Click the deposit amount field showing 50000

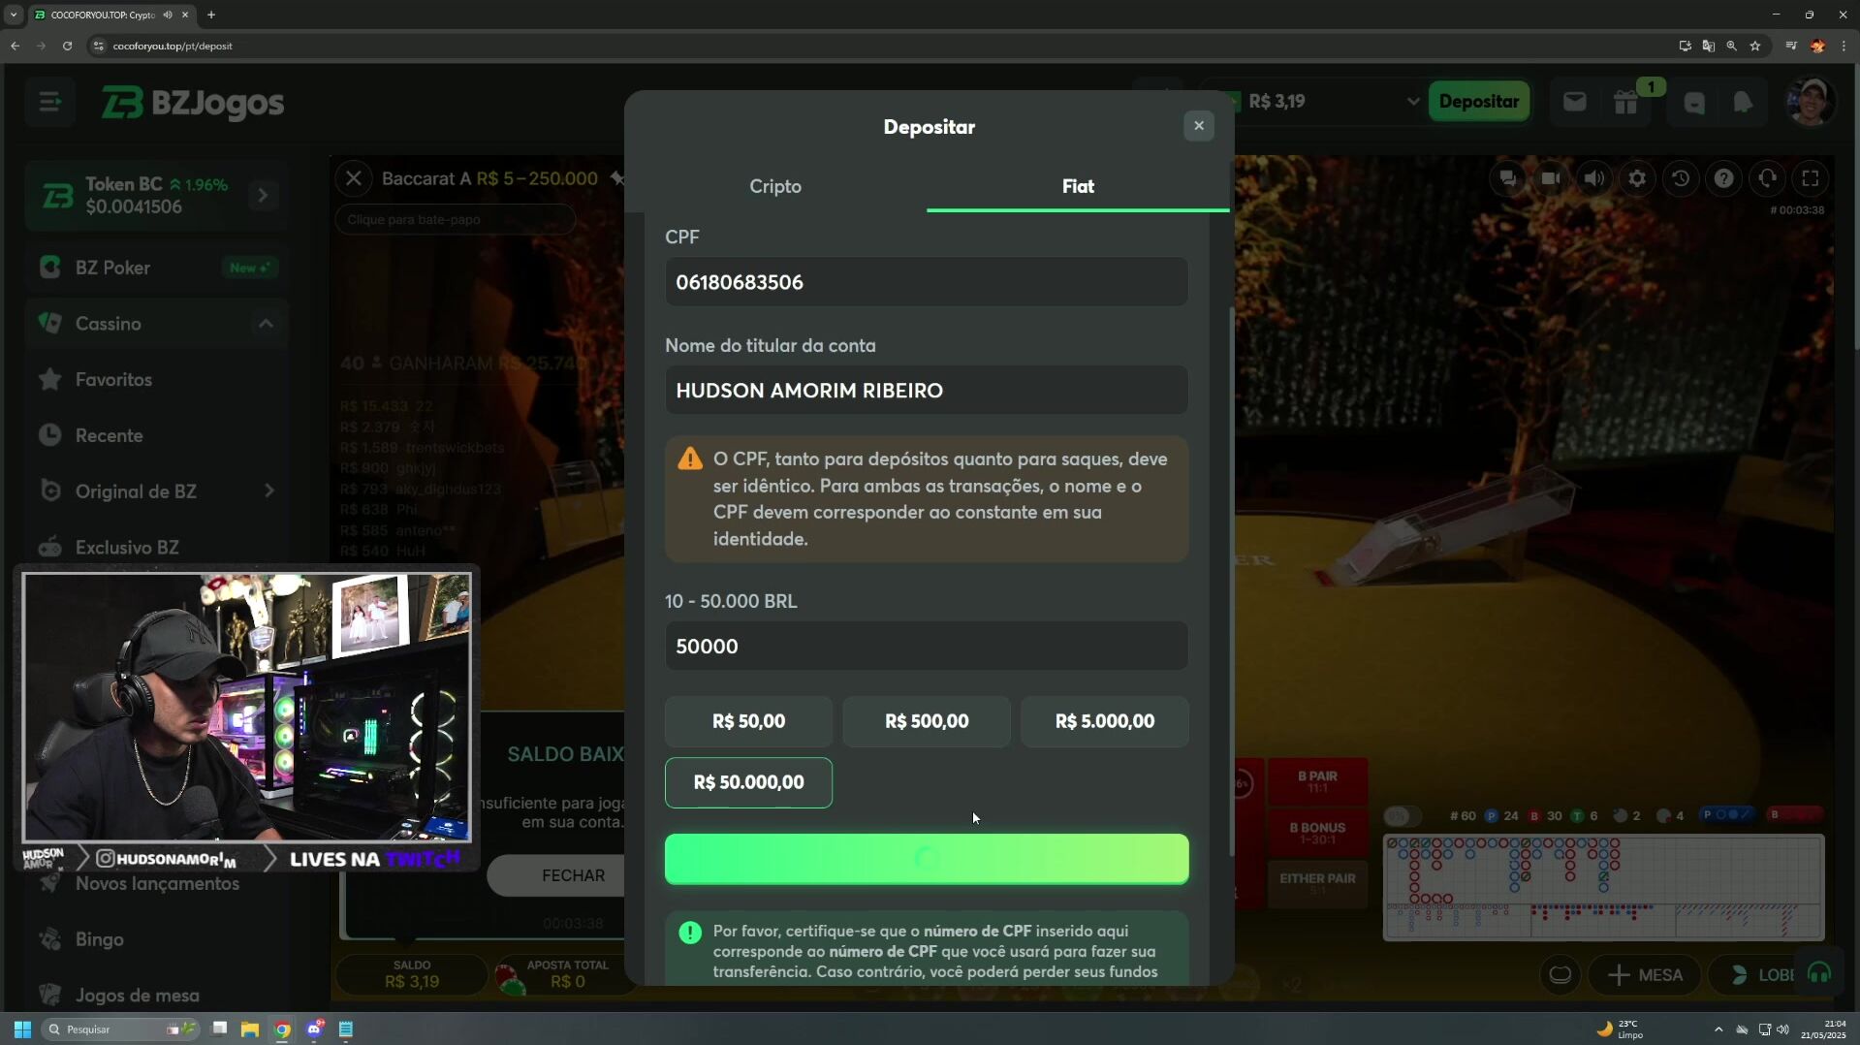(926, 647)
